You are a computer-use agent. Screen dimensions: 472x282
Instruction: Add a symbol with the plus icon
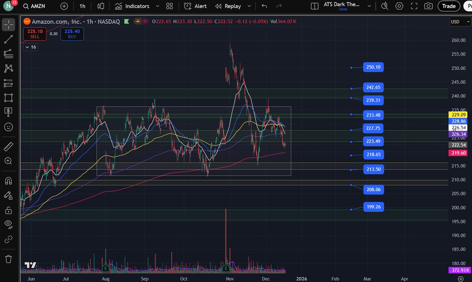coord(64,6)
